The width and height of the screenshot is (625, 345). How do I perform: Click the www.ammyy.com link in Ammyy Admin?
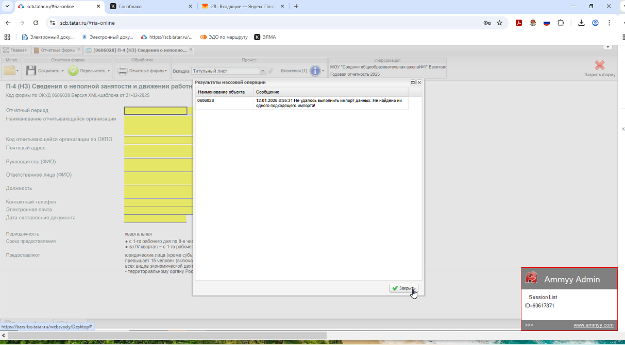click(594, 325)
